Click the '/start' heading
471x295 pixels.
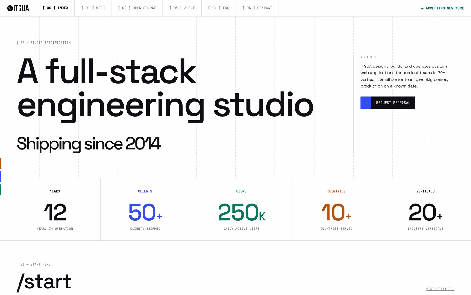(x=44, y=282)
